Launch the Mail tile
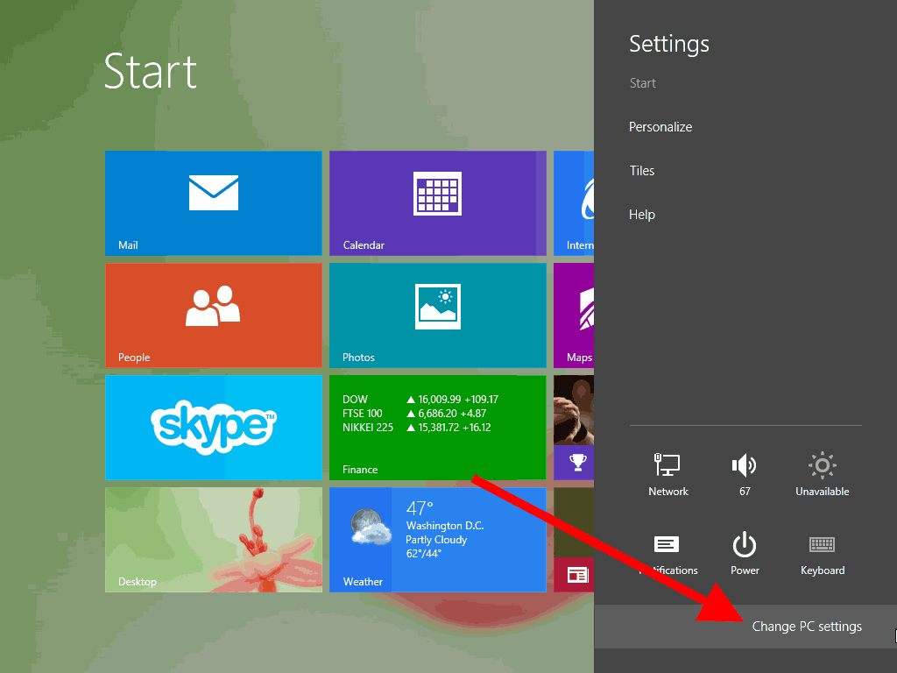Screen dimensions: 897x673 coord(214,203)
